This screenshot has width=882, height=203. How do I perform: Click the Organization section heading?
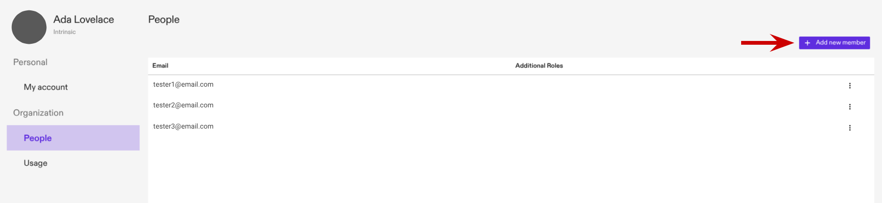tap(38, 113)
